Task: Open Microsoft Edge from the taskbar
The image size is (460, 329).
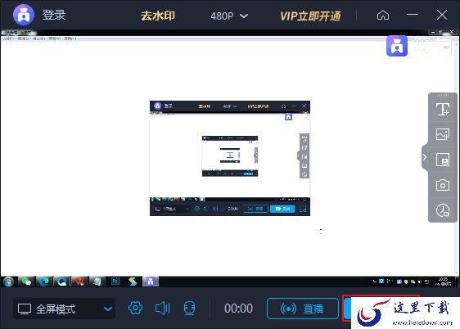Action: tap(44, 282)
